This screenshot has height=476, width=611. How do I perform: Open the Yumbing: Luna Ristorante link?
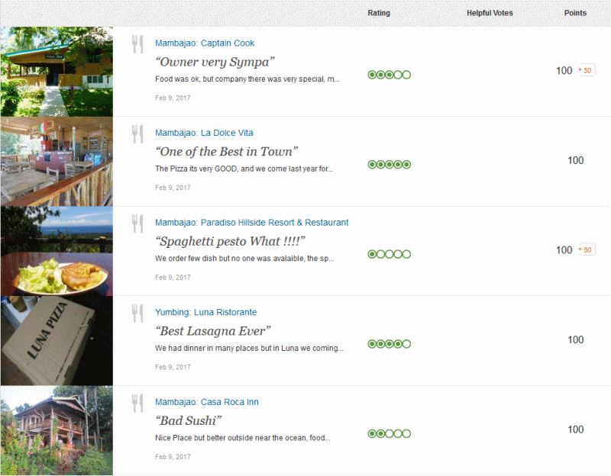tap(205, 312)
